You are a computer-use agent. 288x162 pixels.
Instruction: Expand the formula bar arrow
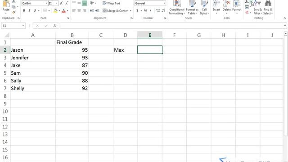tap(285, 26)
